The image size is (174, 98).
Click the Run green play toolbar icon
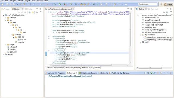(60, 4)
